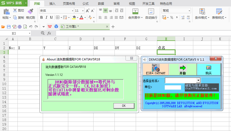Click the distributed alignment icon

tap(121, 17)
